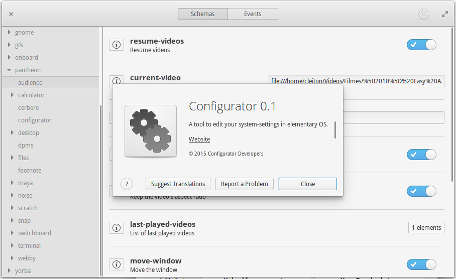Open the settings gear in the header
Viewport: 456px width, 279px height.
(424, 14)
